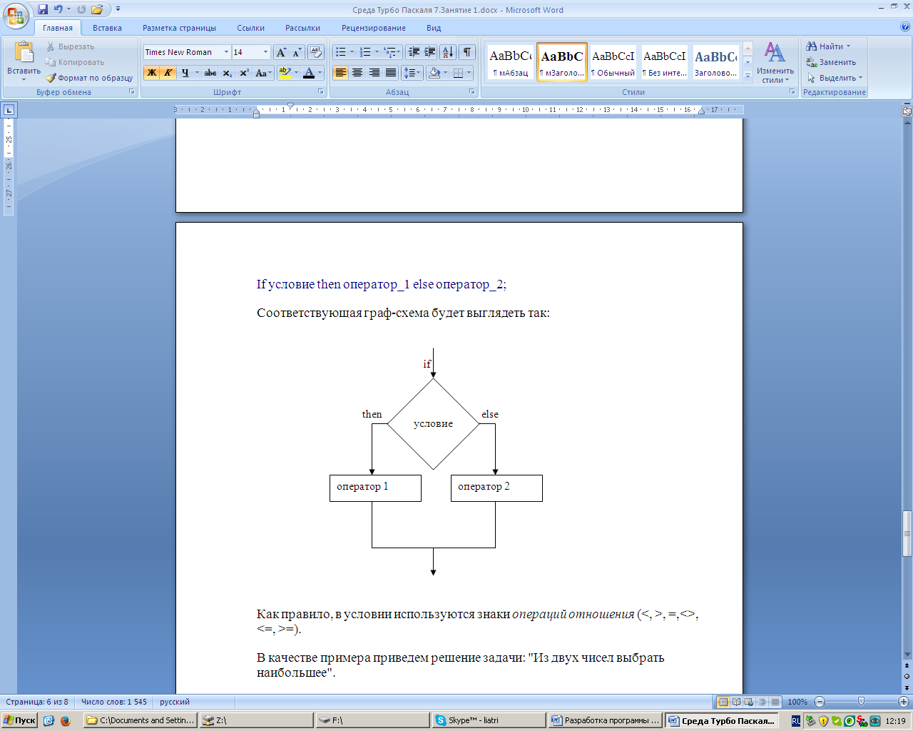Justify text alignment
The width and height of the screenshot is (913, 731).
coord(391,73)
